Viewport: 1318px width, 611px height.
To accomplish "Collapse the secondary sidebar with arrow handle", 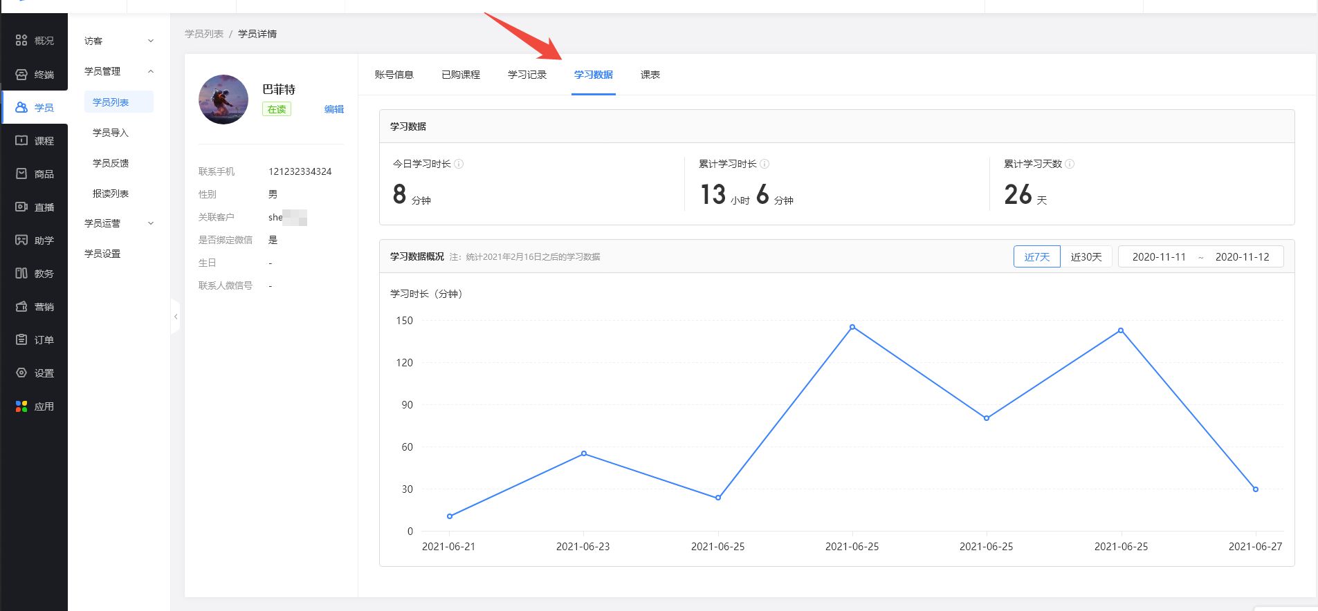I will [x=176, y=317].
